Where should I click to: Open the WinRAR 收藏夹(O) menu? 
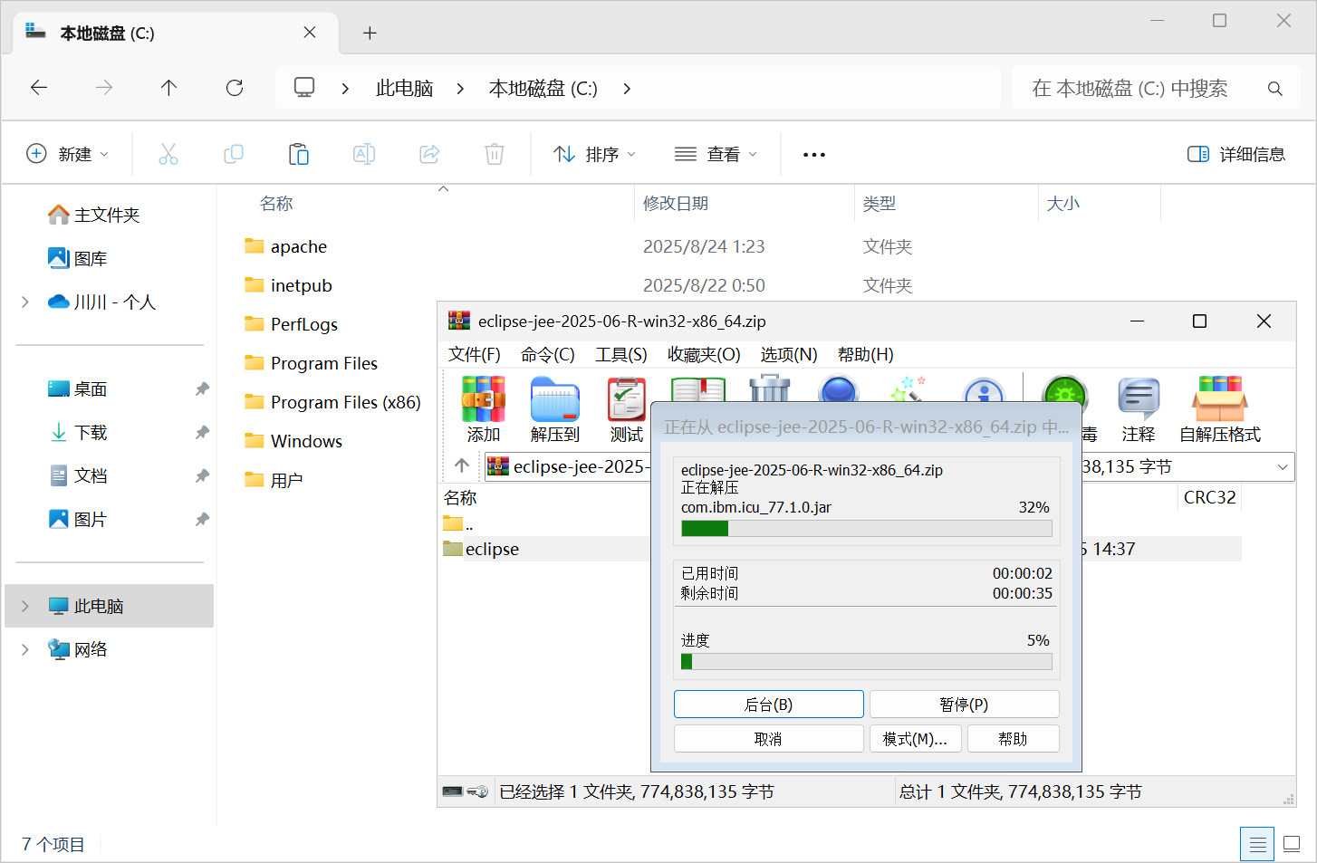tap(704, 354)
